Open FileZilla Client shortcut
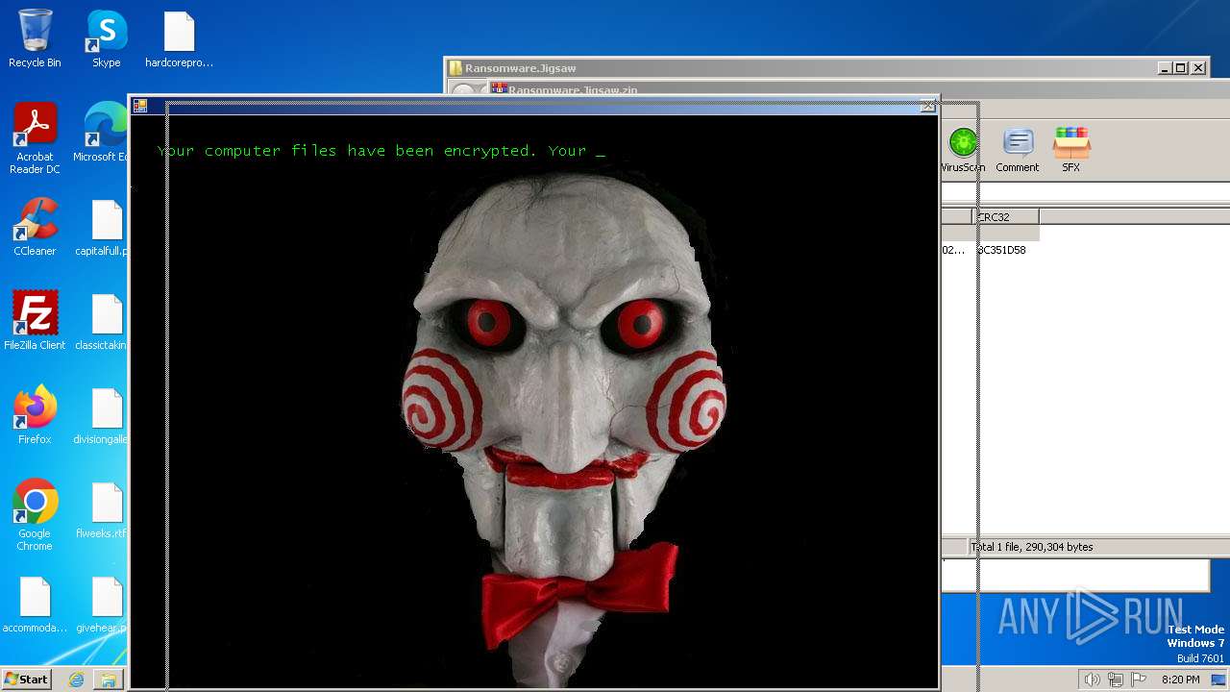The width and height of the screenshot is (1230, 692). click(35, 321)
